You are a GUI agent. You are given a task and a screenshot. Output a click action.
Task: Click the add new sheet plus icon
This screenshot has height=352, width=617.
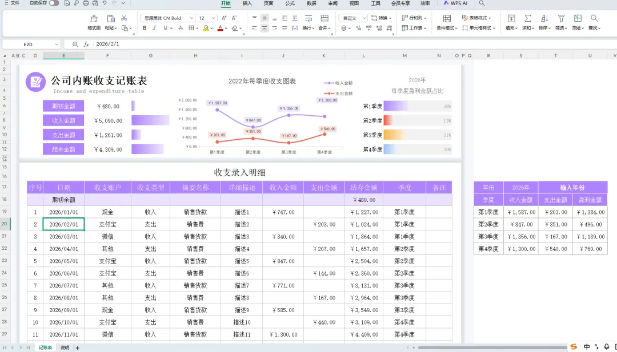[x=78, y=347]
